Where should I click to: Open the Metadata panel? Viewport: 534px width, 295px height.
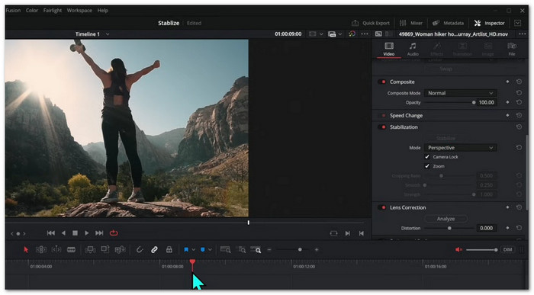[448, 23]
